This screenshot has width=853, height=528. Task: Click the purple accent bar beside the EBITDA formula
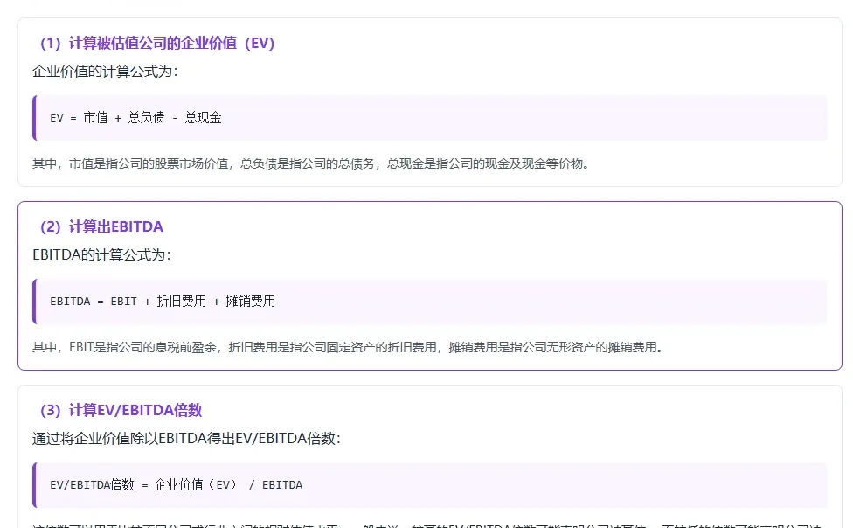click(x=35, y=300)
